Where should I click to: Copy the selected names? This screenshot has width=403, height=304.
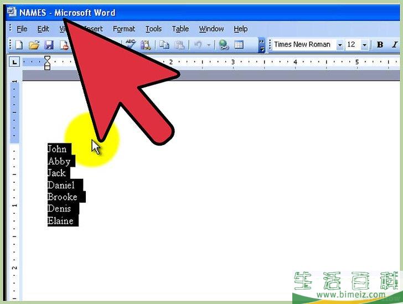[164, 45]
